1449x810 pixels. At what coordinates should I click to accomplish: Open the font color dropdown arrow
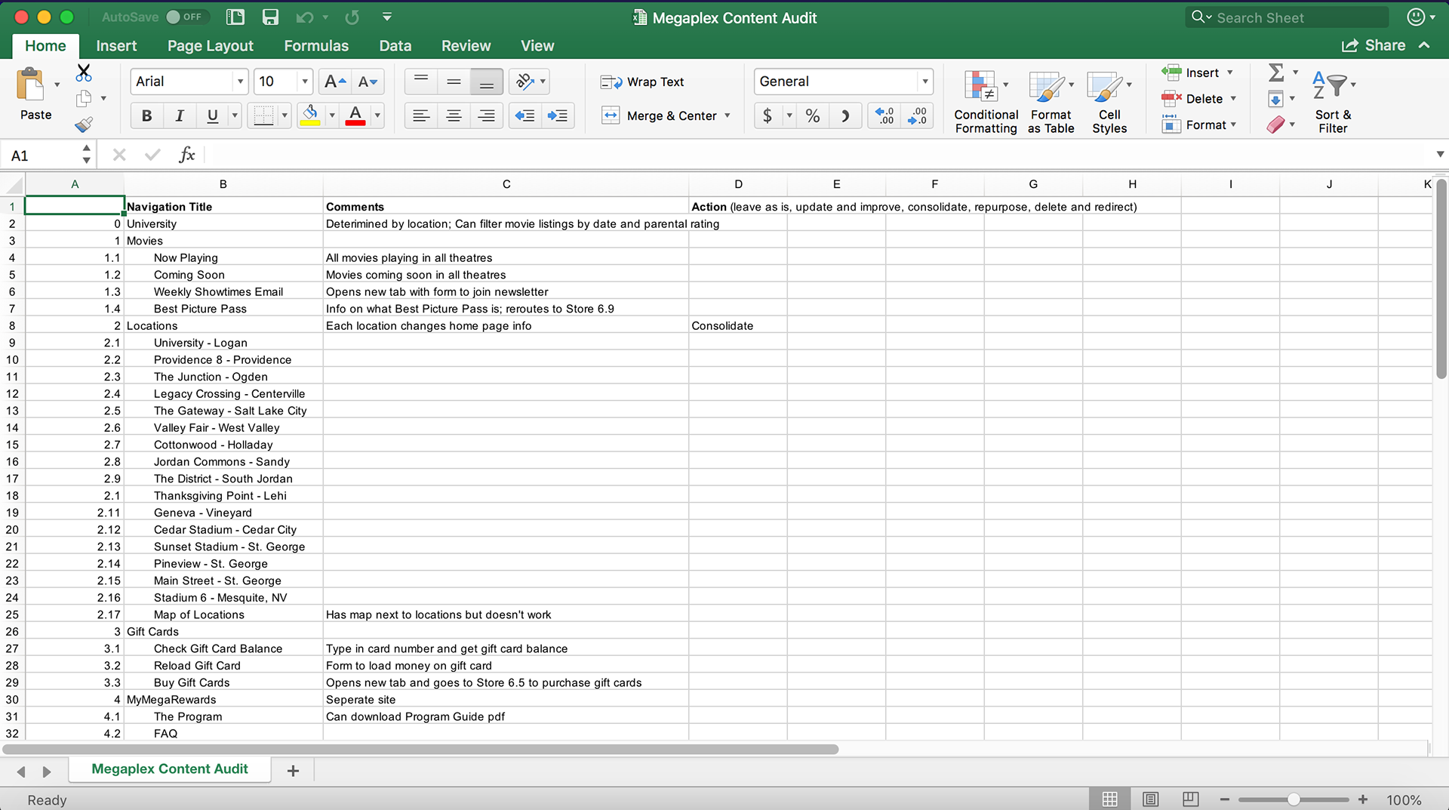tap(377, 115)
